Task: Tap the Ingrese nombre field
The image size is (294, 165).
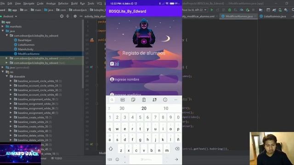Action: coord(144,79)
